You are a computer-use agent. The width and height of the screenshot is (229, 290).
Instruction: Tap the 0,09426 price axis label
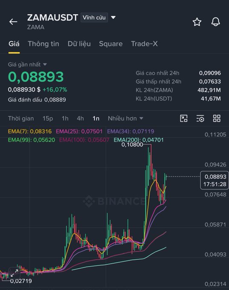(215, 165)
